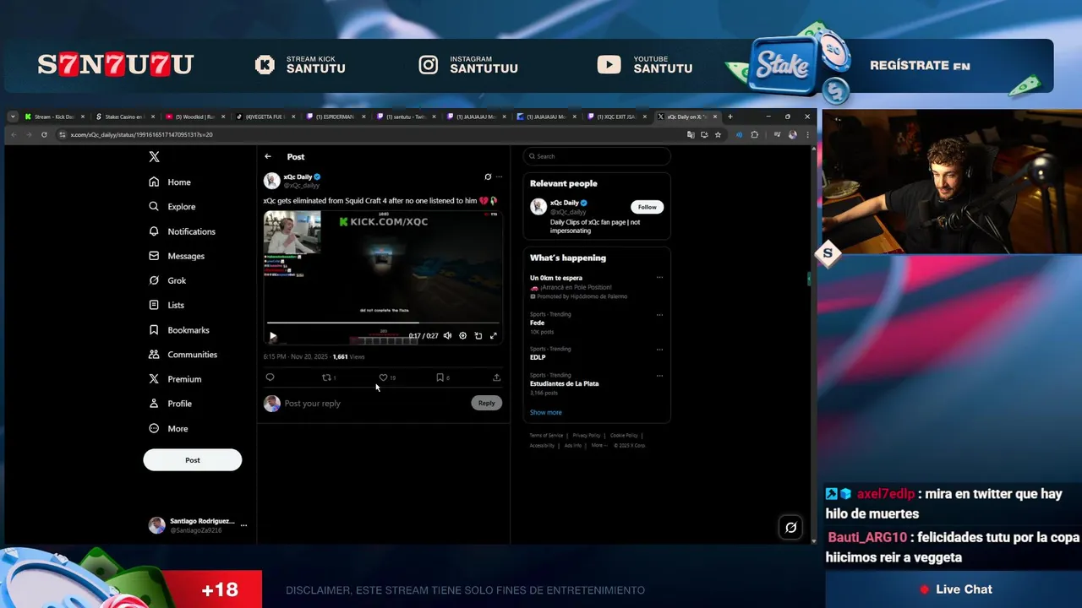The image size is (1082, 608).
Task: Click the repost icon under the post
Action: [x=326, y=377]
